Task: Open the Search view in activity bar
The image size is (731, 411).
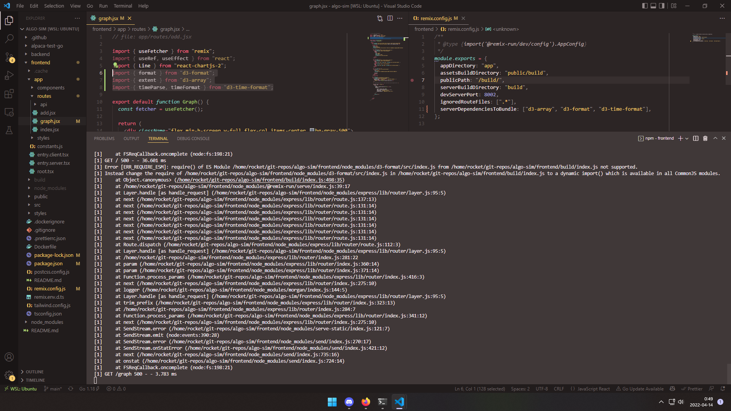Action: 9,38
